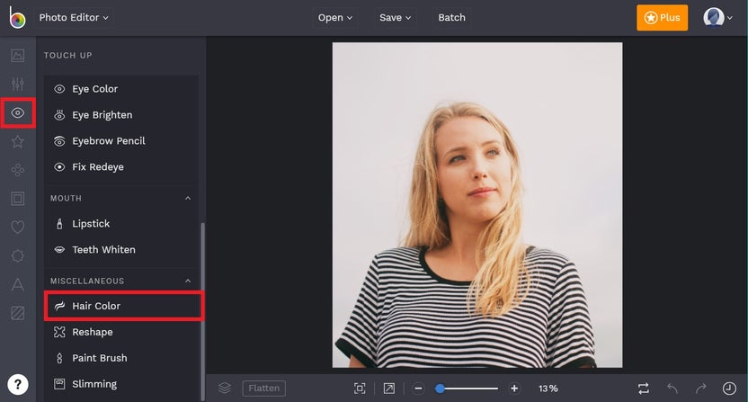This screenshot has height=402, width=748.
Task: Click the Batch button
Action: point(451,18)
